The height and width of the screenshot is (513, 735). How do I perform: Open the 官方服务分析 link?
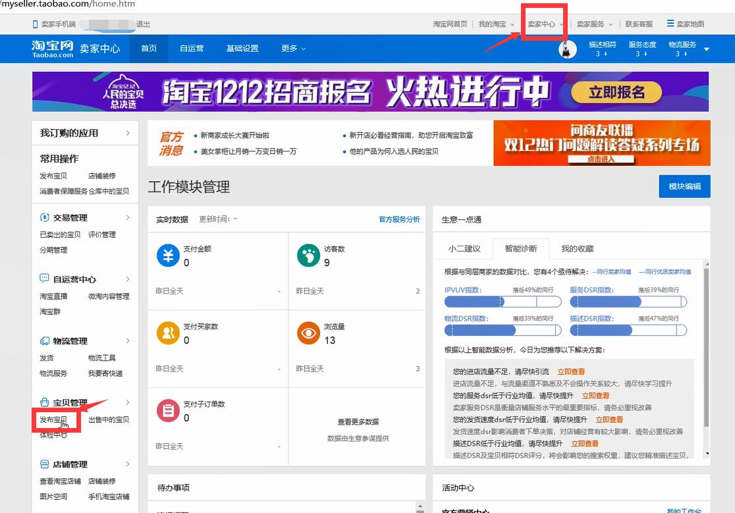pos(399,219)
